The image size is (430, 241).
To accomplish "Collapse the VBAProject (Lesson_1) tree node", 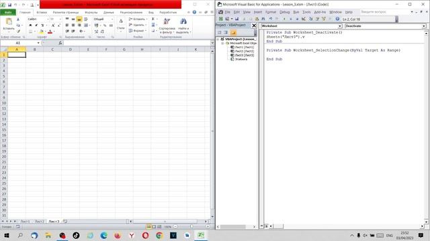I will 218,39.
